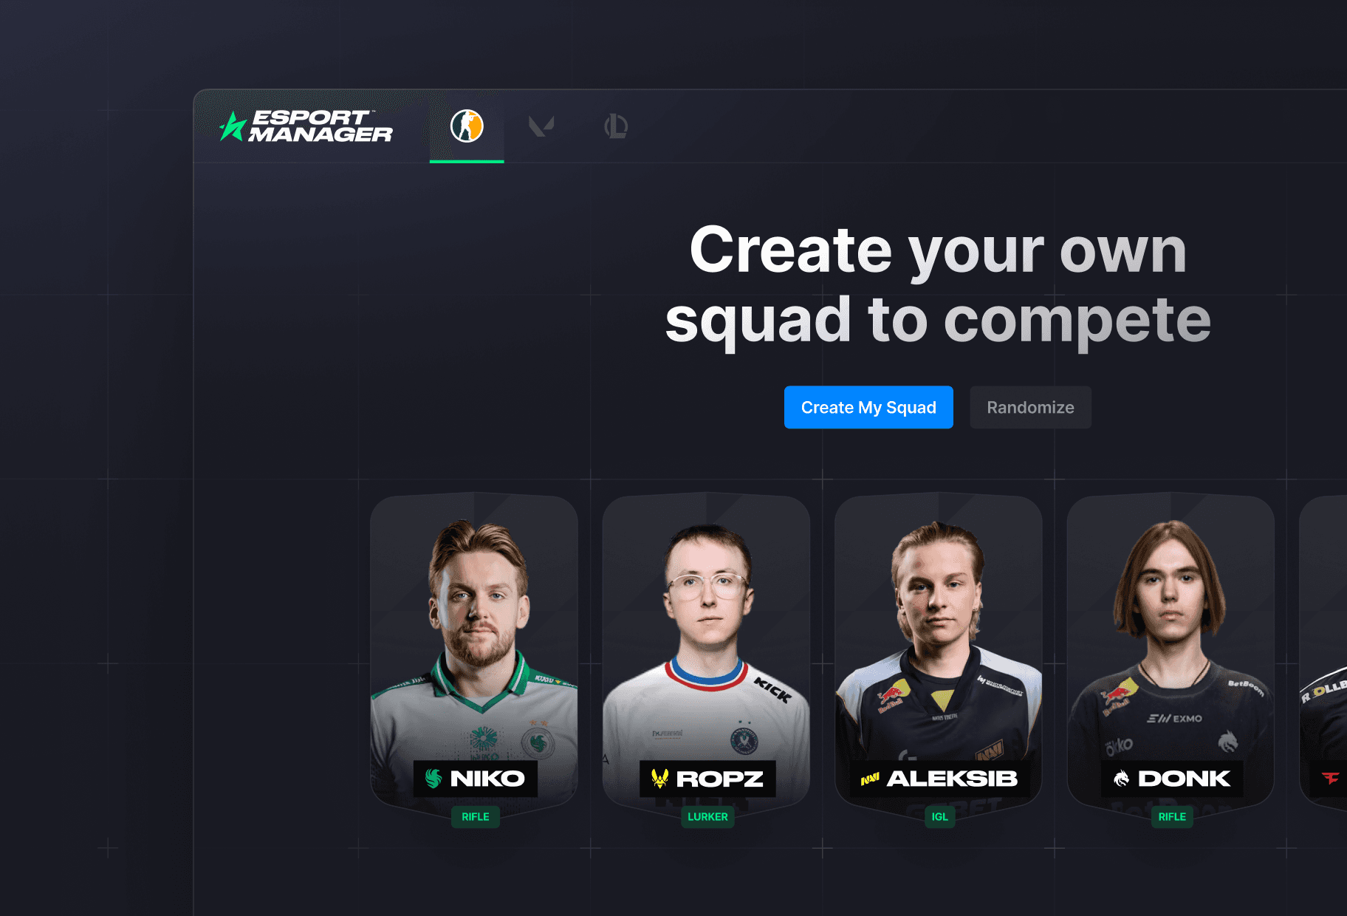Screen dimensions: 1347x916
Task: Click the Esport Manager wordmark text
Action: click(x=321, y=126)
